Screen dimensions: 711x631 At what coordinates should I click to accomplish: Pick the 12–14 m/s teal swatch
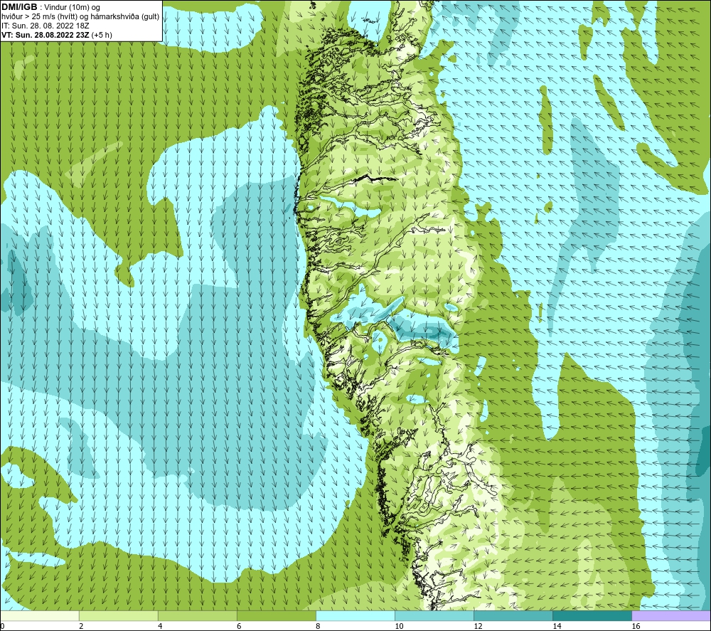pos(513,615)
